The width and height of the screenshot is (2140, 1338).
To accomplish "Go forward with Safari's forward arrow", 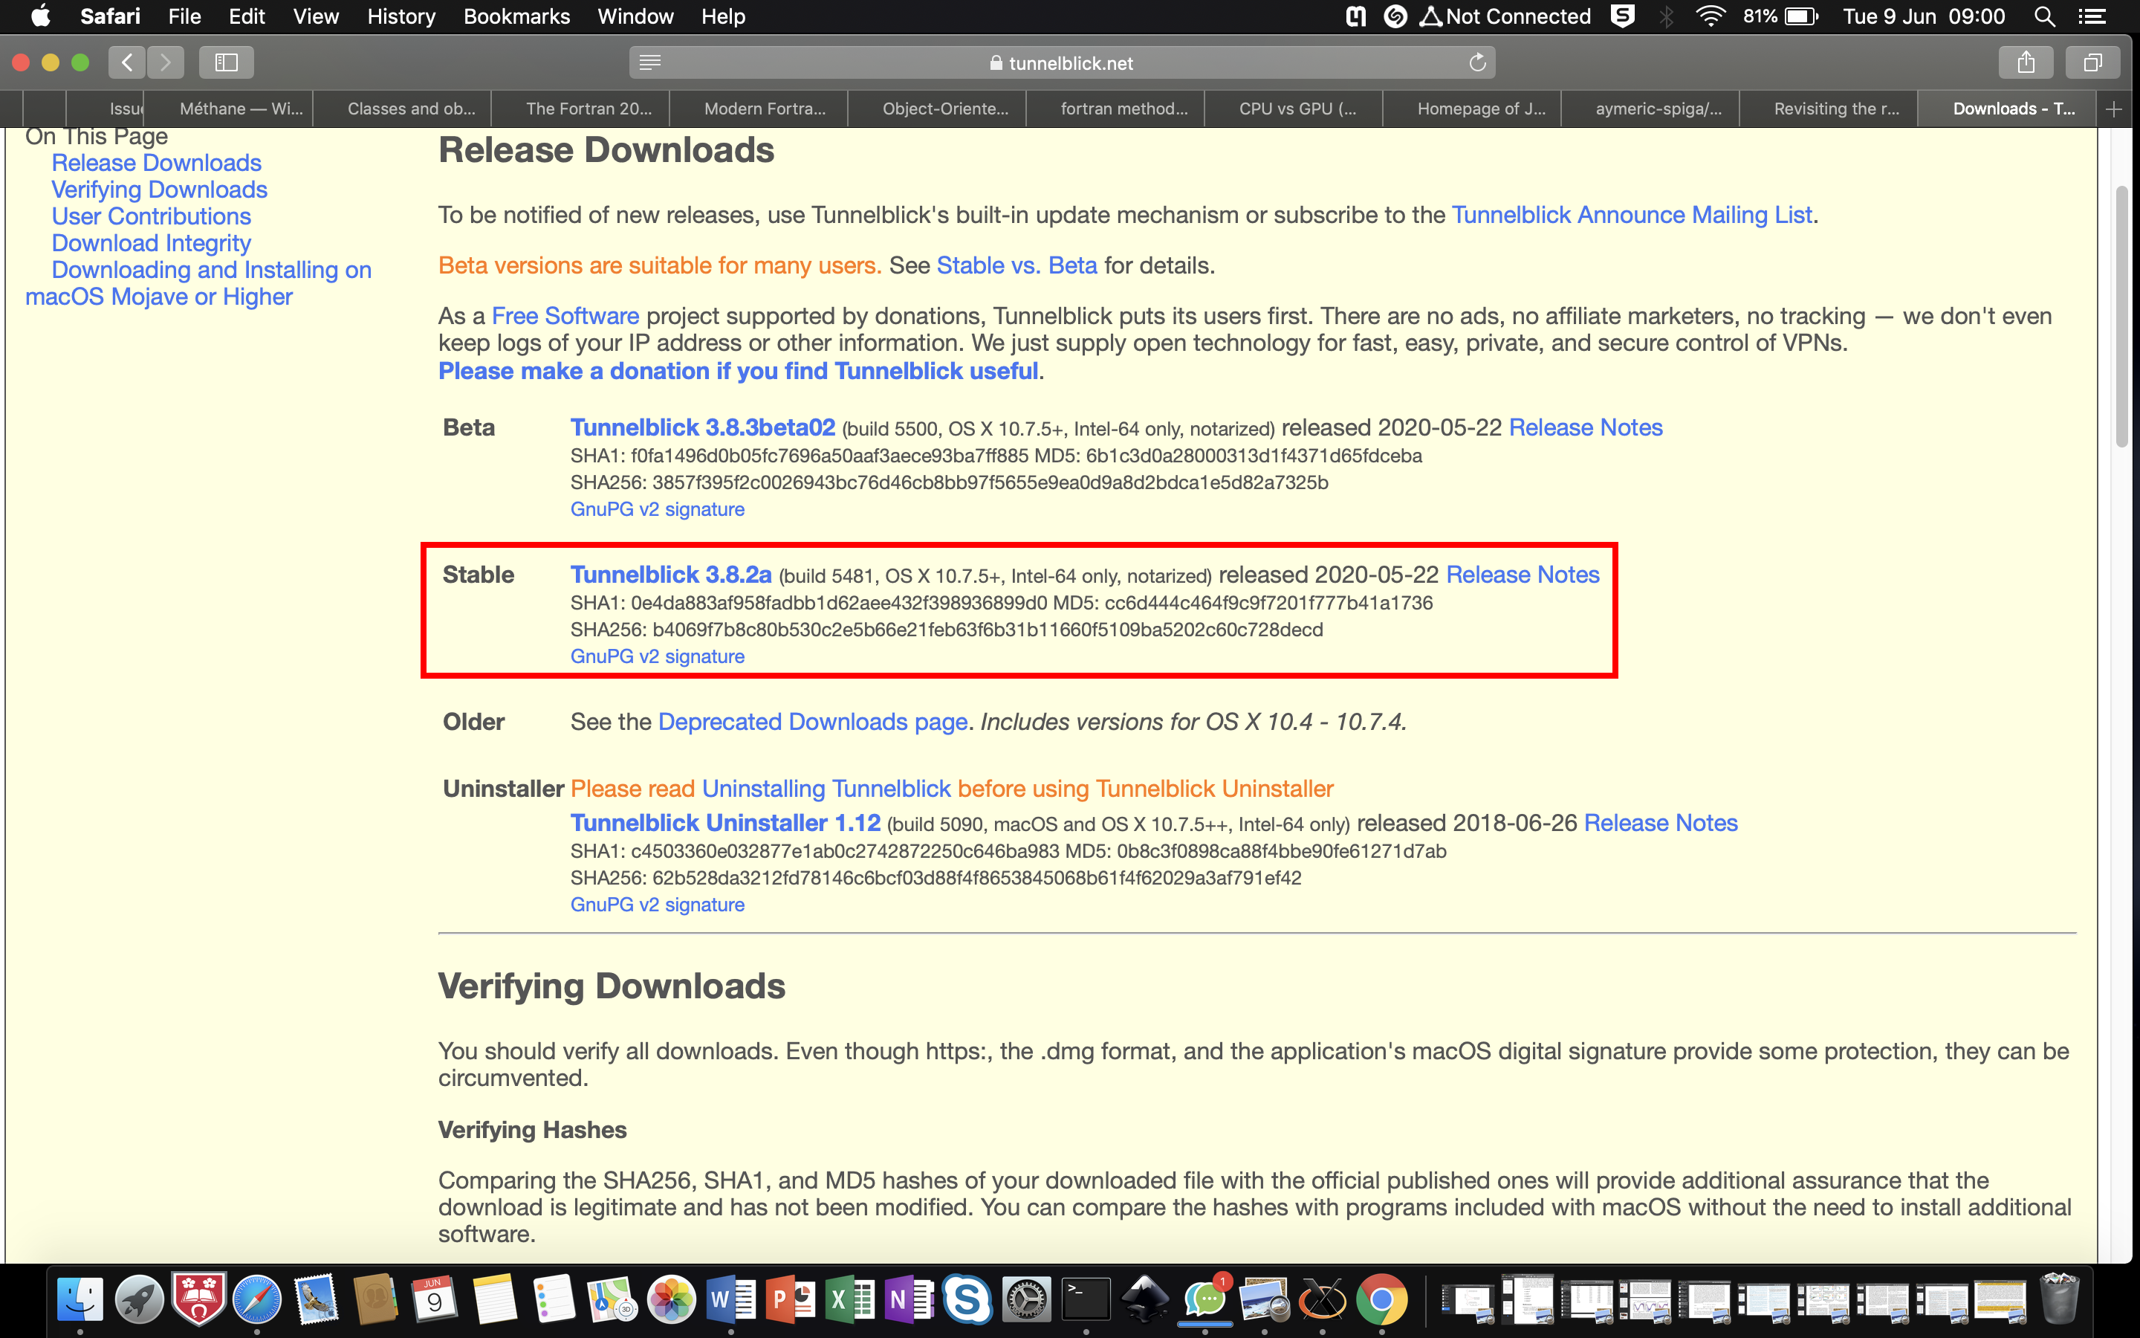I will point(166,62).
